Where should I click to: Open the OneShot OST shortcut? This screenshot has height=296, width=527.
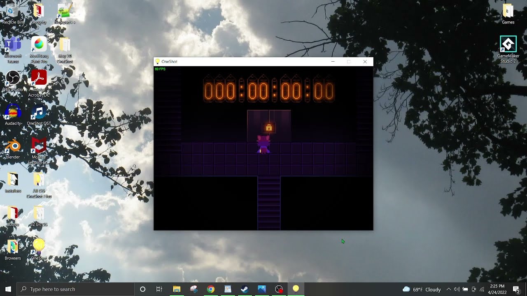pyautogui.click(x=39, y=115)
